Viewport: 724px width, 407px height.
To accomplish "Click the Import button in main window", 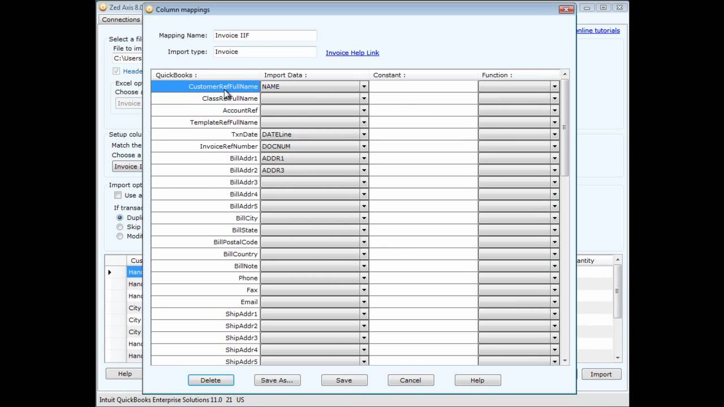I will point(601,374).
